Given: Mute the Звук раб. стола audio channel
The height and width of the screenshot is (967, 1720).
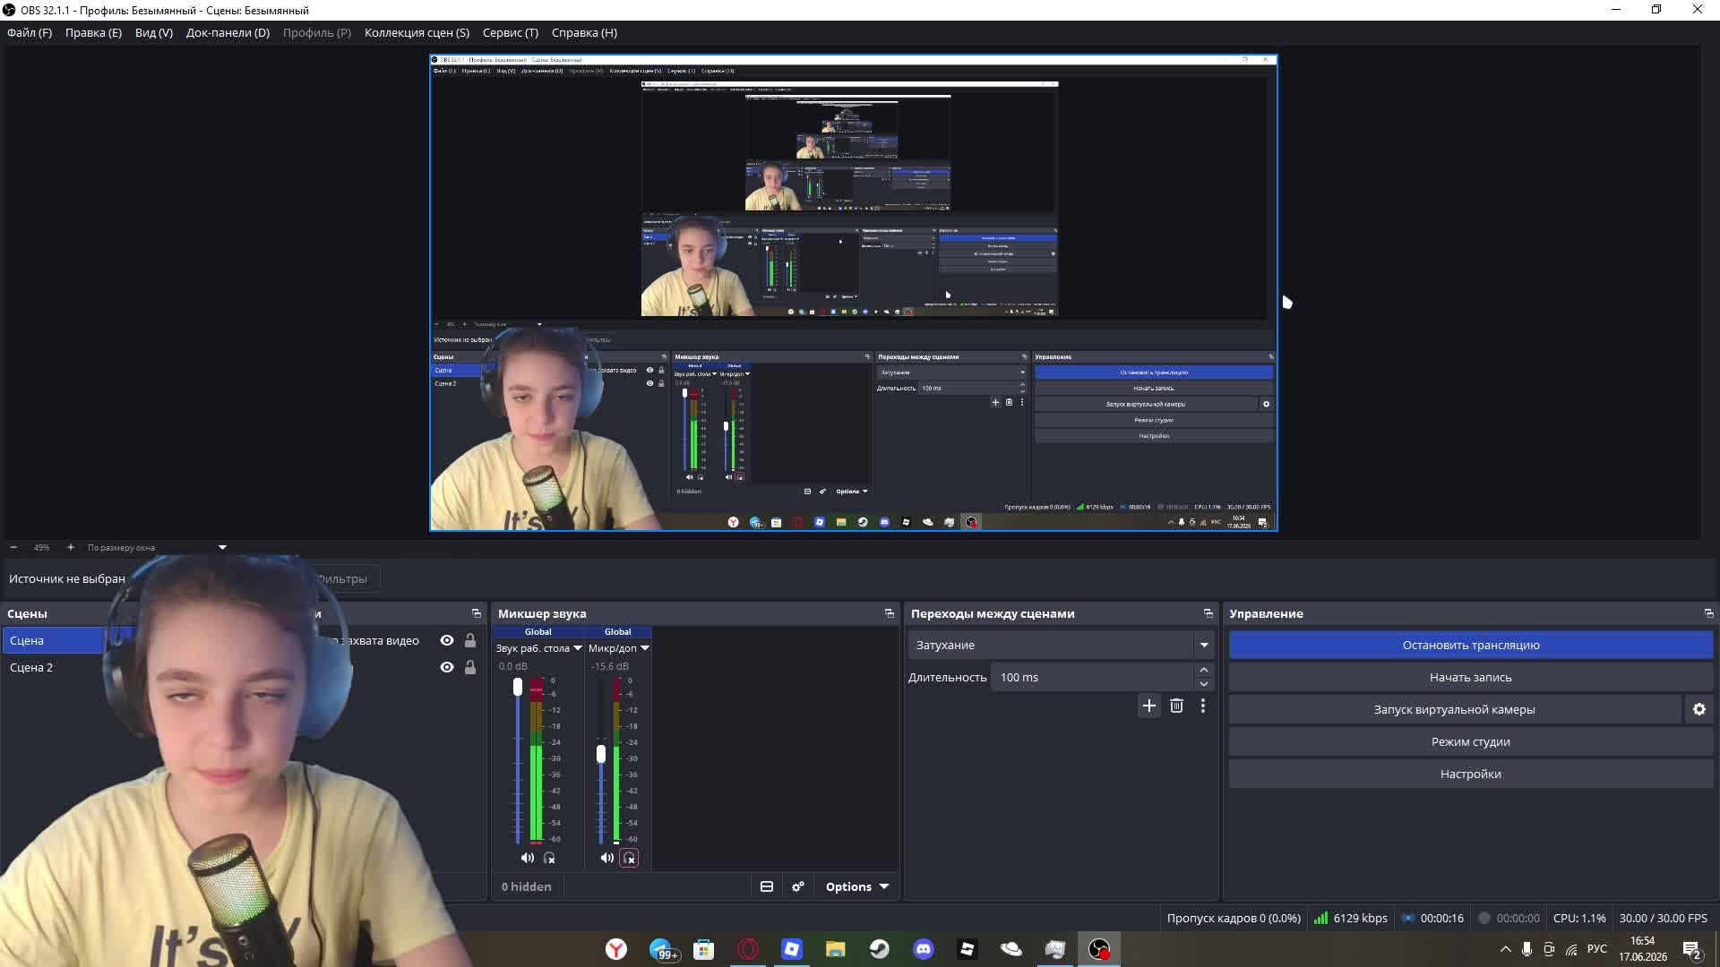Looking at the screenshot, I should pyautogui.click(x=528, y=858).
